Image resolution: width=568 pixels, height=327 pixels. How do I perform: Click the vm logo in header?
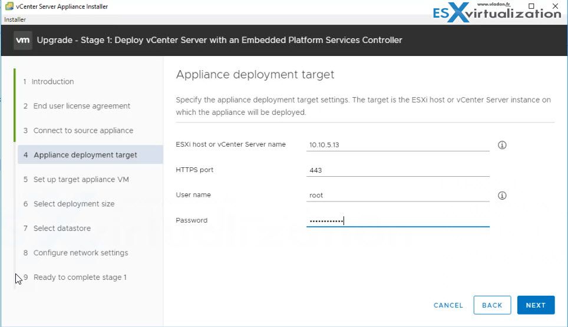[23, 40]
